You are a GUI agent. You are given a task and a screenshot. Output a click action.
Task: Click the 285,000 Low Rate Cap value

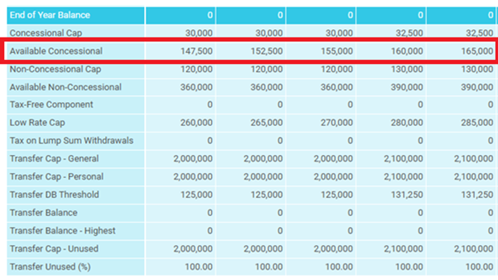(476, 122)
